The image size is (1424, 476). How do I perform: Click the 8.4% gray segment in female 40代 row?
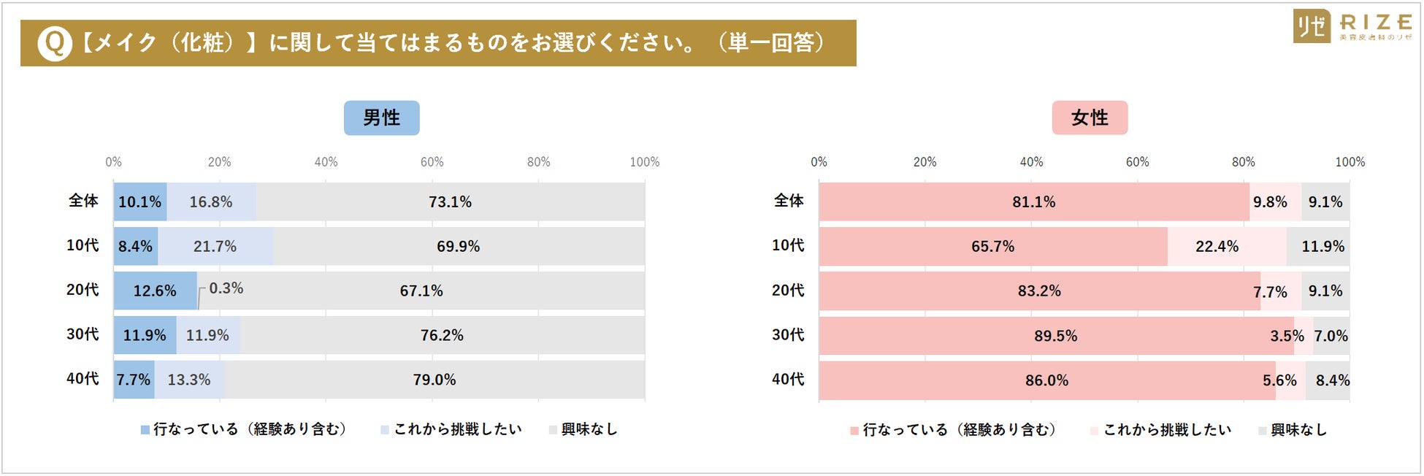[1328, 380]
